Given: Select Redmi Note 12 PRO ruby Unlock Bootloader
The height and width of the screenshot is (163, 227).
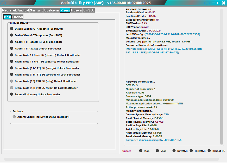Looking at the screenshot, I should (43, 81).
